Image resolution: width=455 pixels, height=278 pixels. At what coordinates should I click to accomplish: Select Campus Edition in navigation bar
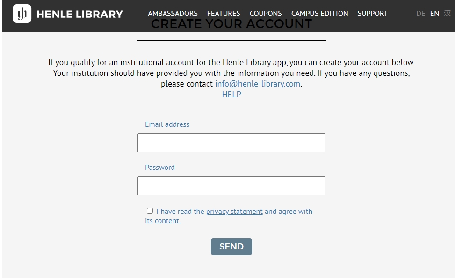click(319, 14)
